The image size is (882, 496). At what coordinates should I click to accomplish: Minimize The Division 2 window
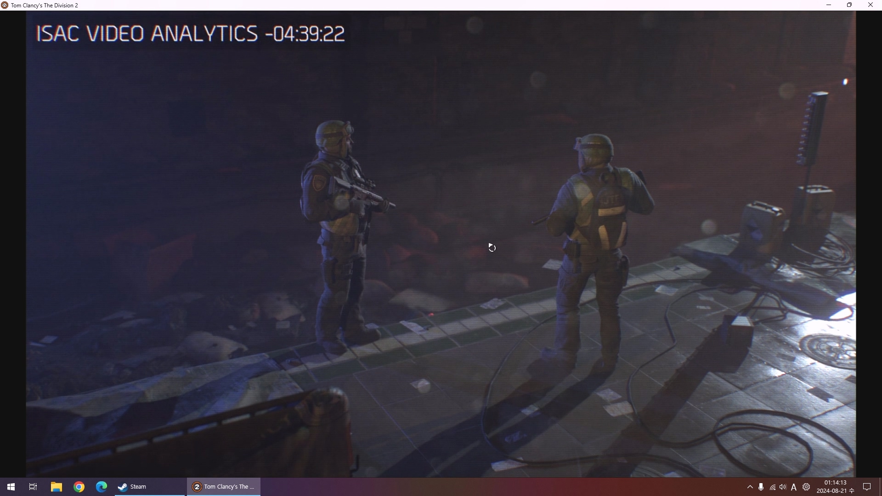(x=829, y=5)
